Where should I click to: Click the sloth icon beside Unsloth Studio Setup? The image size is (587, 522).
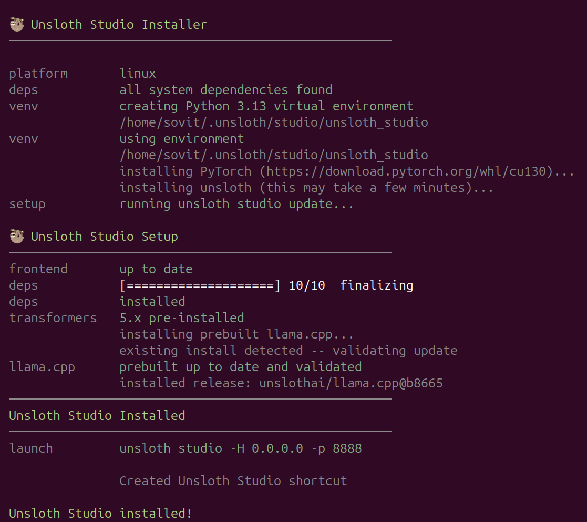(x=17, y=237)
